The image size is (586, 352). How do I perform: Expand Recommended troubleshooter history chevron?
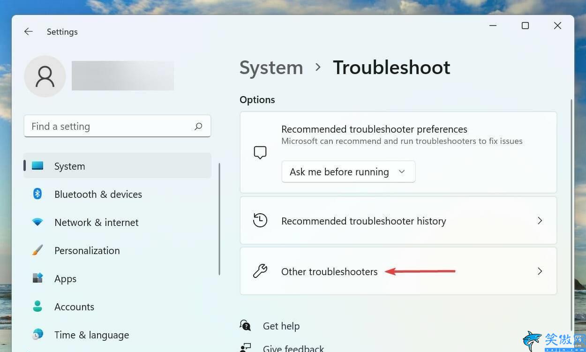540,220
